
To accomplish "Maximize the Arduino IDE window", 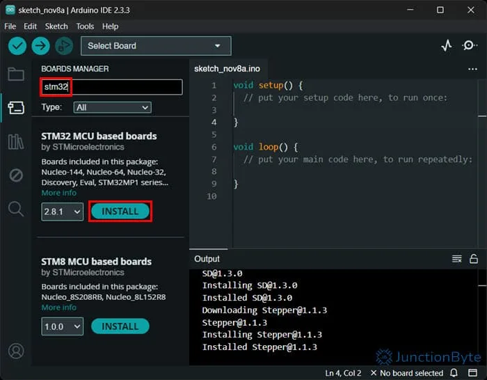I will point(440,10).
